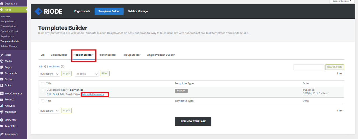Viewport: 358px width, 139px height.
Task: Click the top Template Type column header
Action: 184,83
